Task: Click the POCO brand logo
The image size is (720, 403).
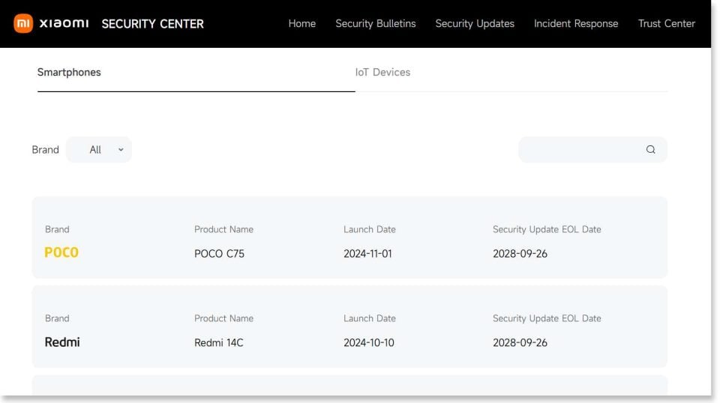Action: pyautogui.click(x=61, y=252)
